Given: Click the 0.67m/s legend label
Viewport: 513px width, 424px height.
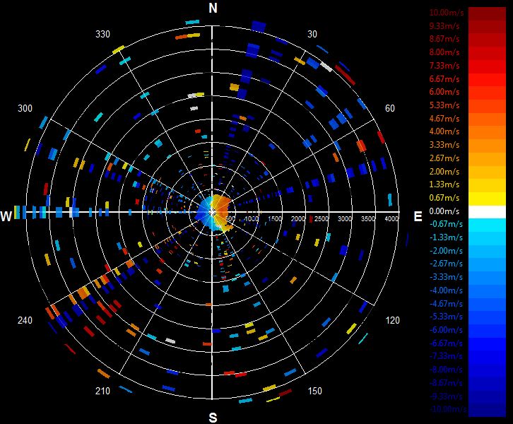Looking at the screenshot, I should [x=444, y=198].
